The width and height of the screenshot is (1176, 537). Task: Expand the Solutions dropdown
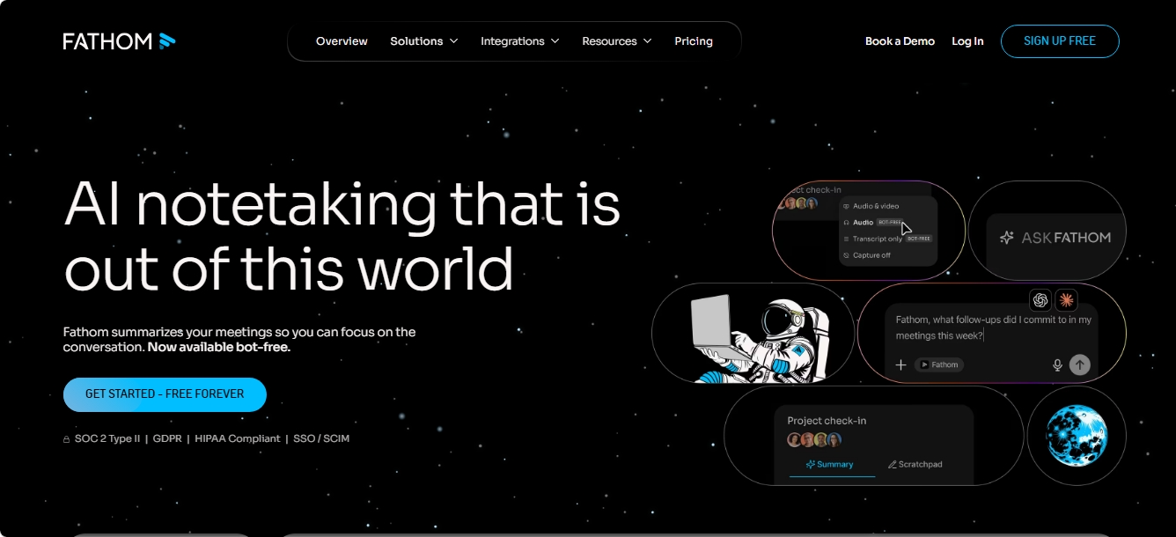coord(424,41)
